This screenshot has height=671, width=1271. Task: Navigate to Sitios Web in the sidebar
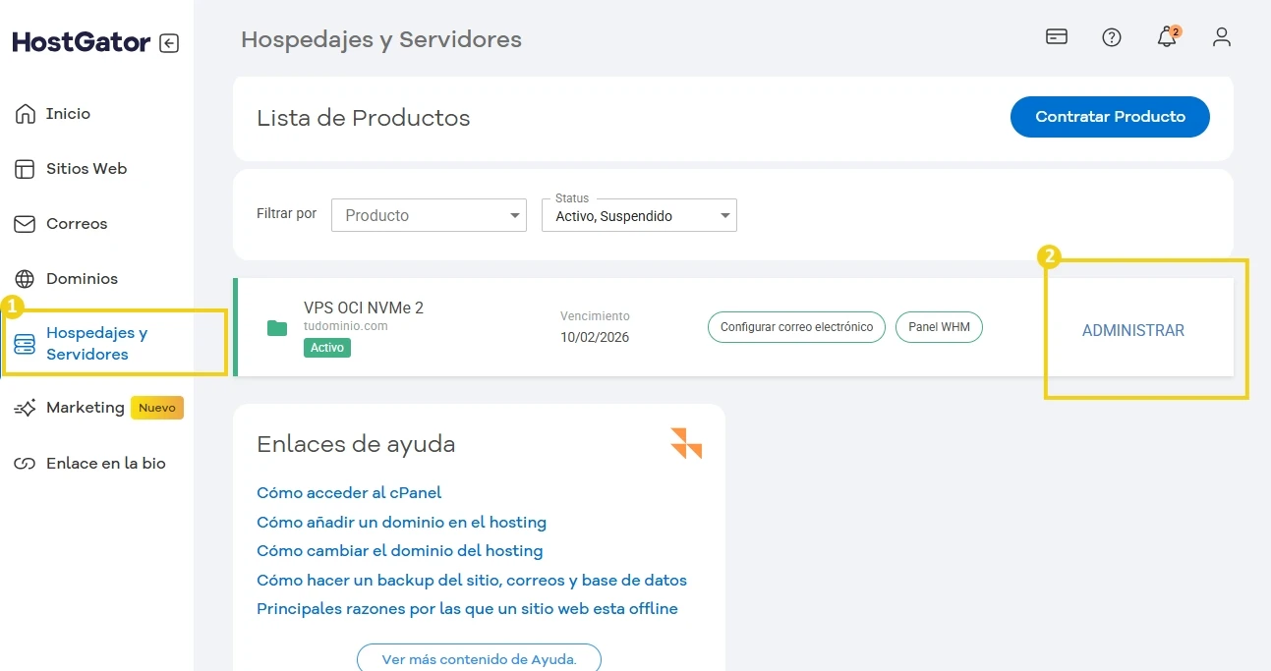23,168
